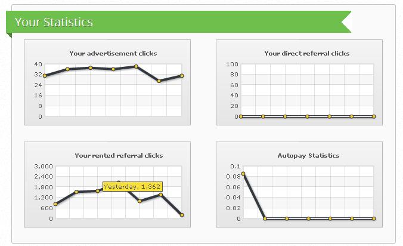Screen dimensions: 403x246
Task: Select last data point in advertisement clicks chart
Action: 182,76
